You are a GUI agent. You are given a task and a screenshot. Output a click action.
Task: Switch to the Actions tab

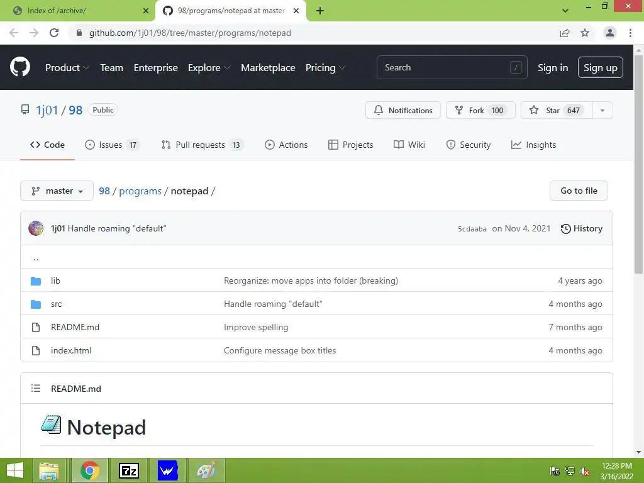286,145
